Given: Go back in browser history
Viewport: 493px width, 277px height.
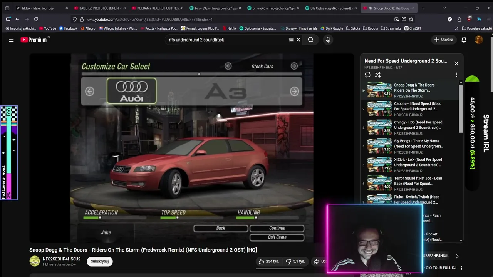Looking at the screenshot, I should (17, 19).
